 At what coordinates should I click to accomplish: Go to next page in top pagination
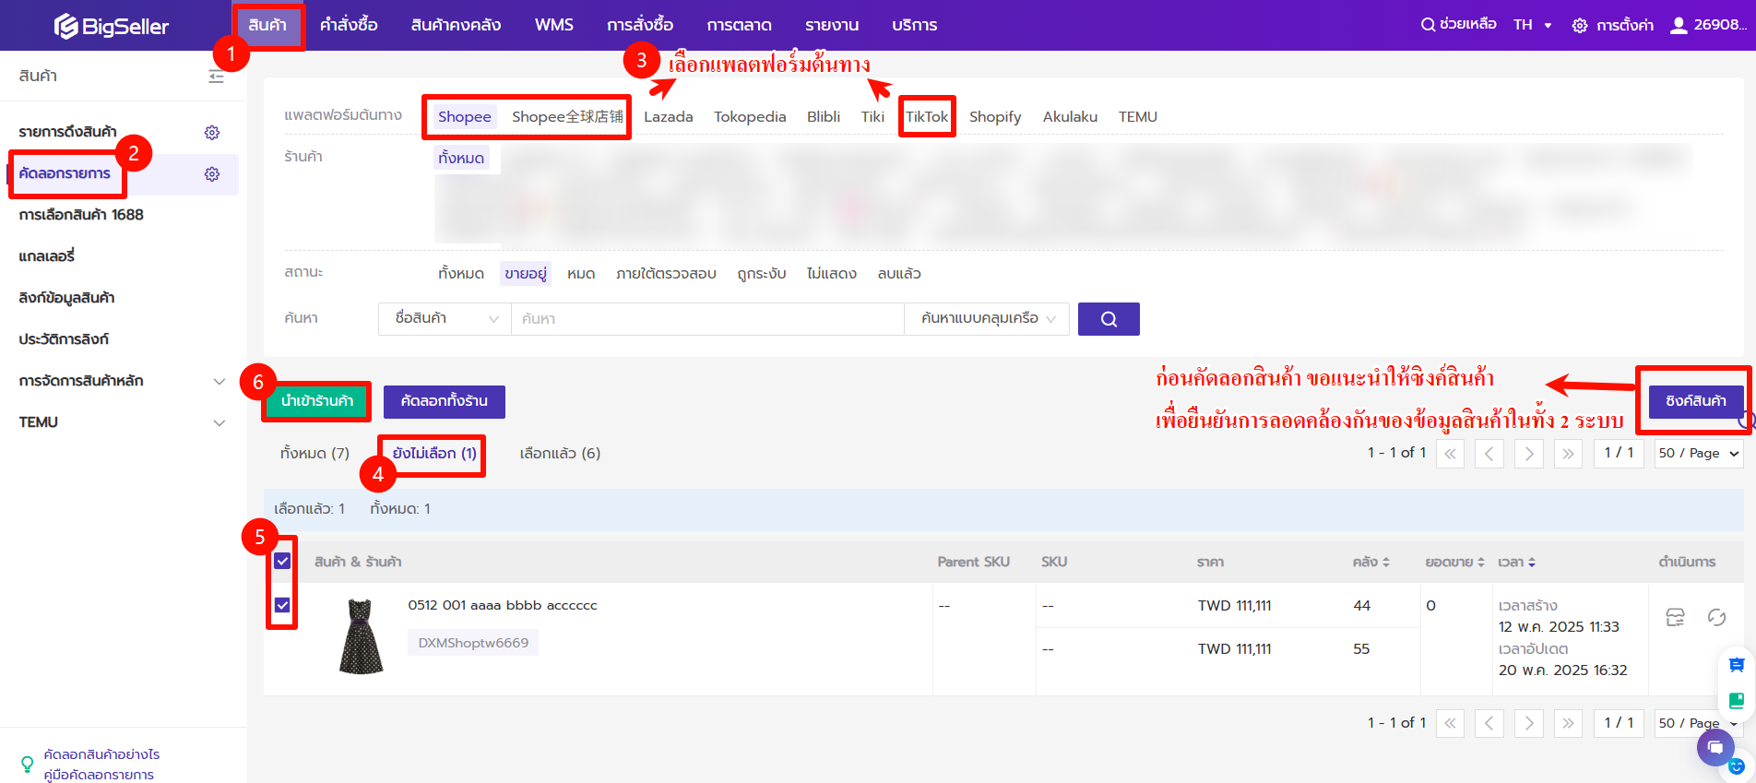[1529, 453]
